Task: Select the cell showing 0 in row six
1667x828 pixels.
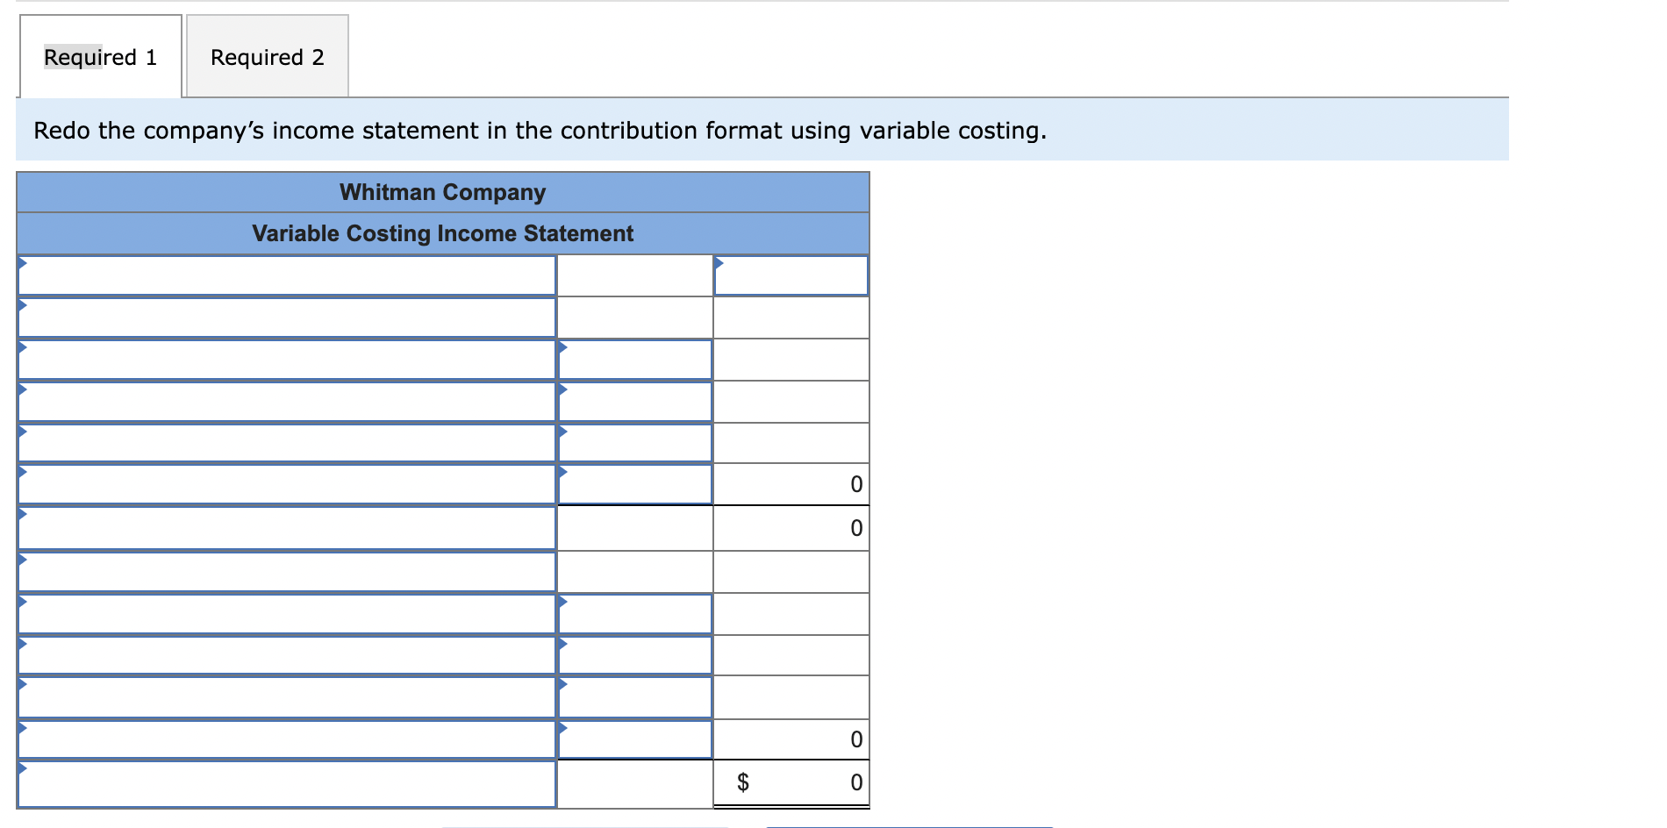Action: point(790,485)
